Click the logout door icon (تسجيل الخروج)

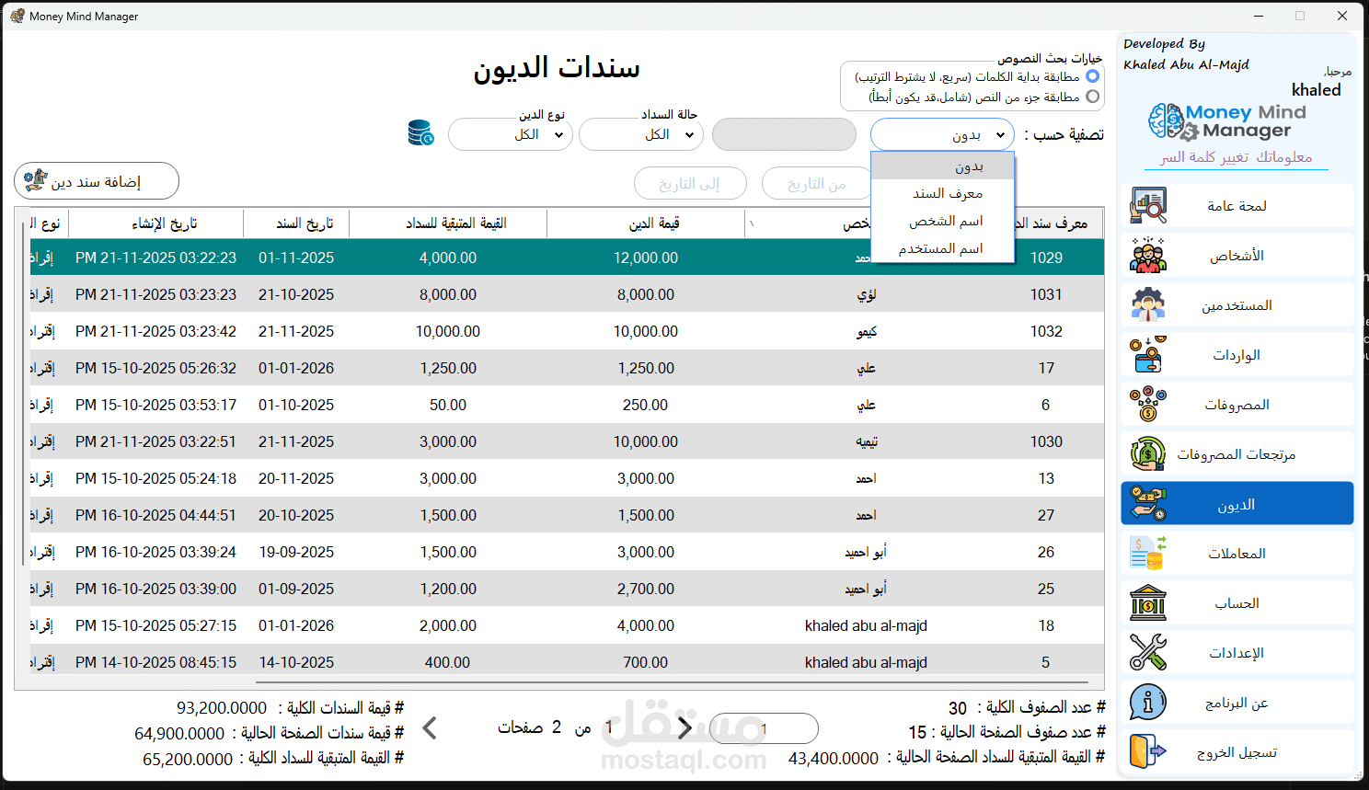(1148, 752)
